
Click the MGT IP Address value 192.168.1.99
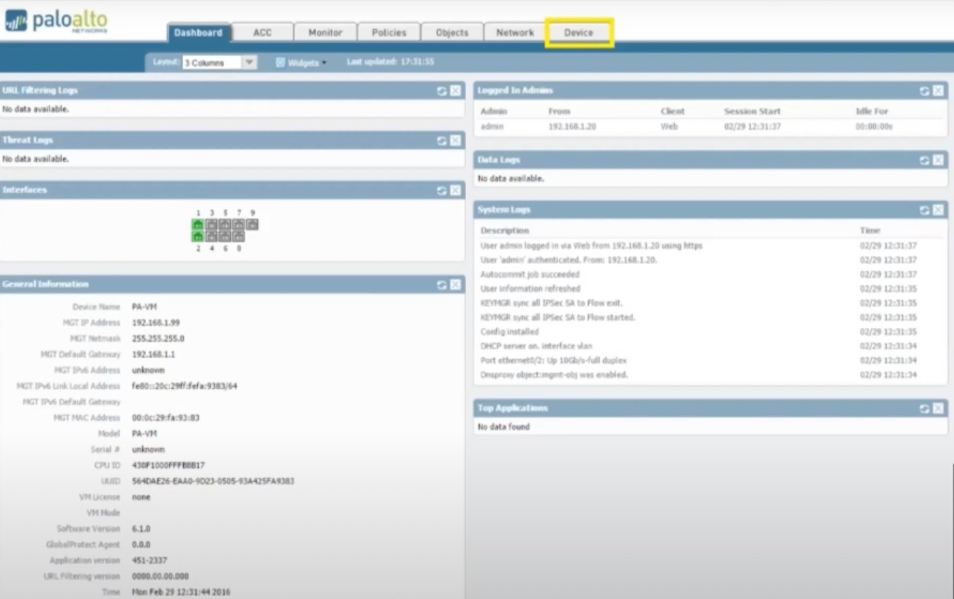point(156,323)
